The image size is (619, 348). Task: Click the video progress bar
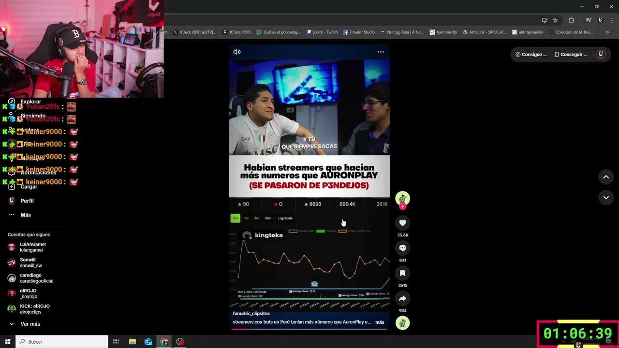[x=309, y=329]
